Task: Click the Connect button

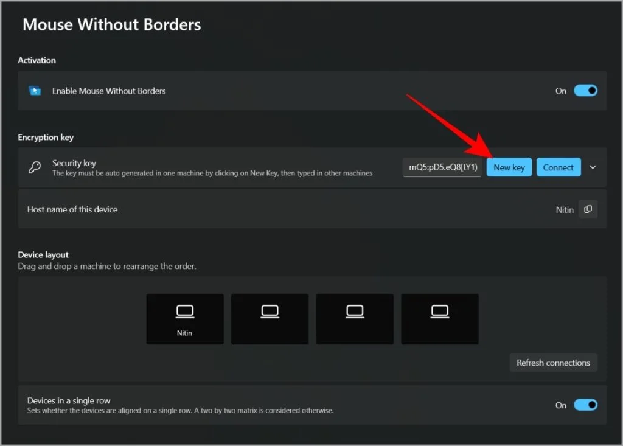Action: (x=559, y=167)
